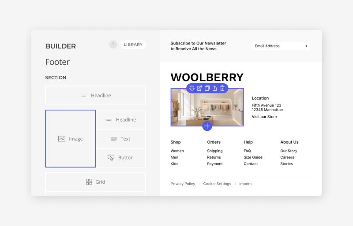This screenshot has height=226, width=353.
Task: Select the Image block in builder
Action: click(x=71, y=139)
